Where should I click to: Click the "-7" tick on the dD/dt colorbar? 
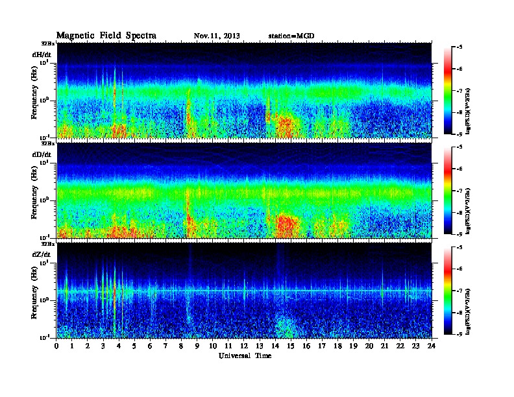click(x=459, y=191)
